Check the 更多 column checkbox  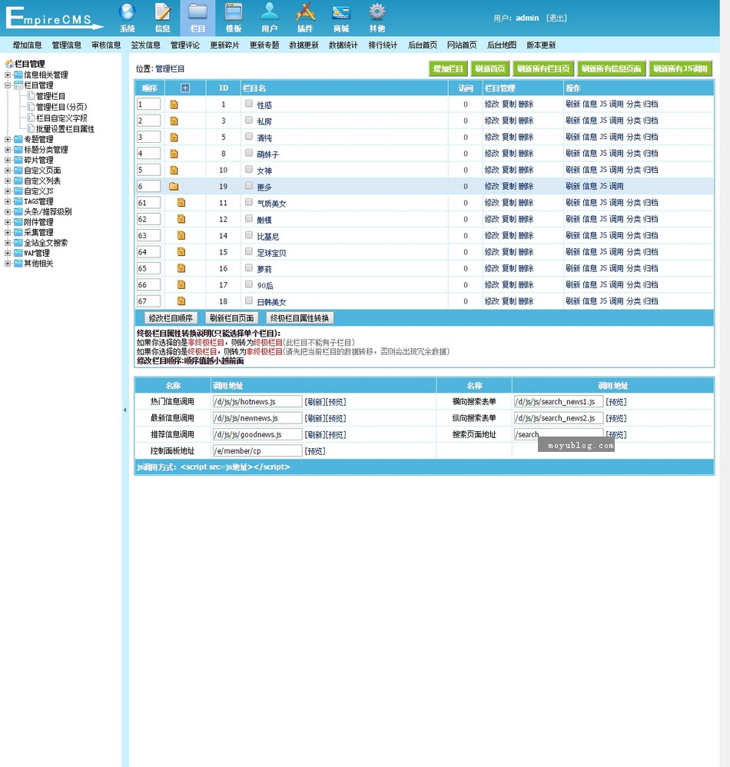249,186
